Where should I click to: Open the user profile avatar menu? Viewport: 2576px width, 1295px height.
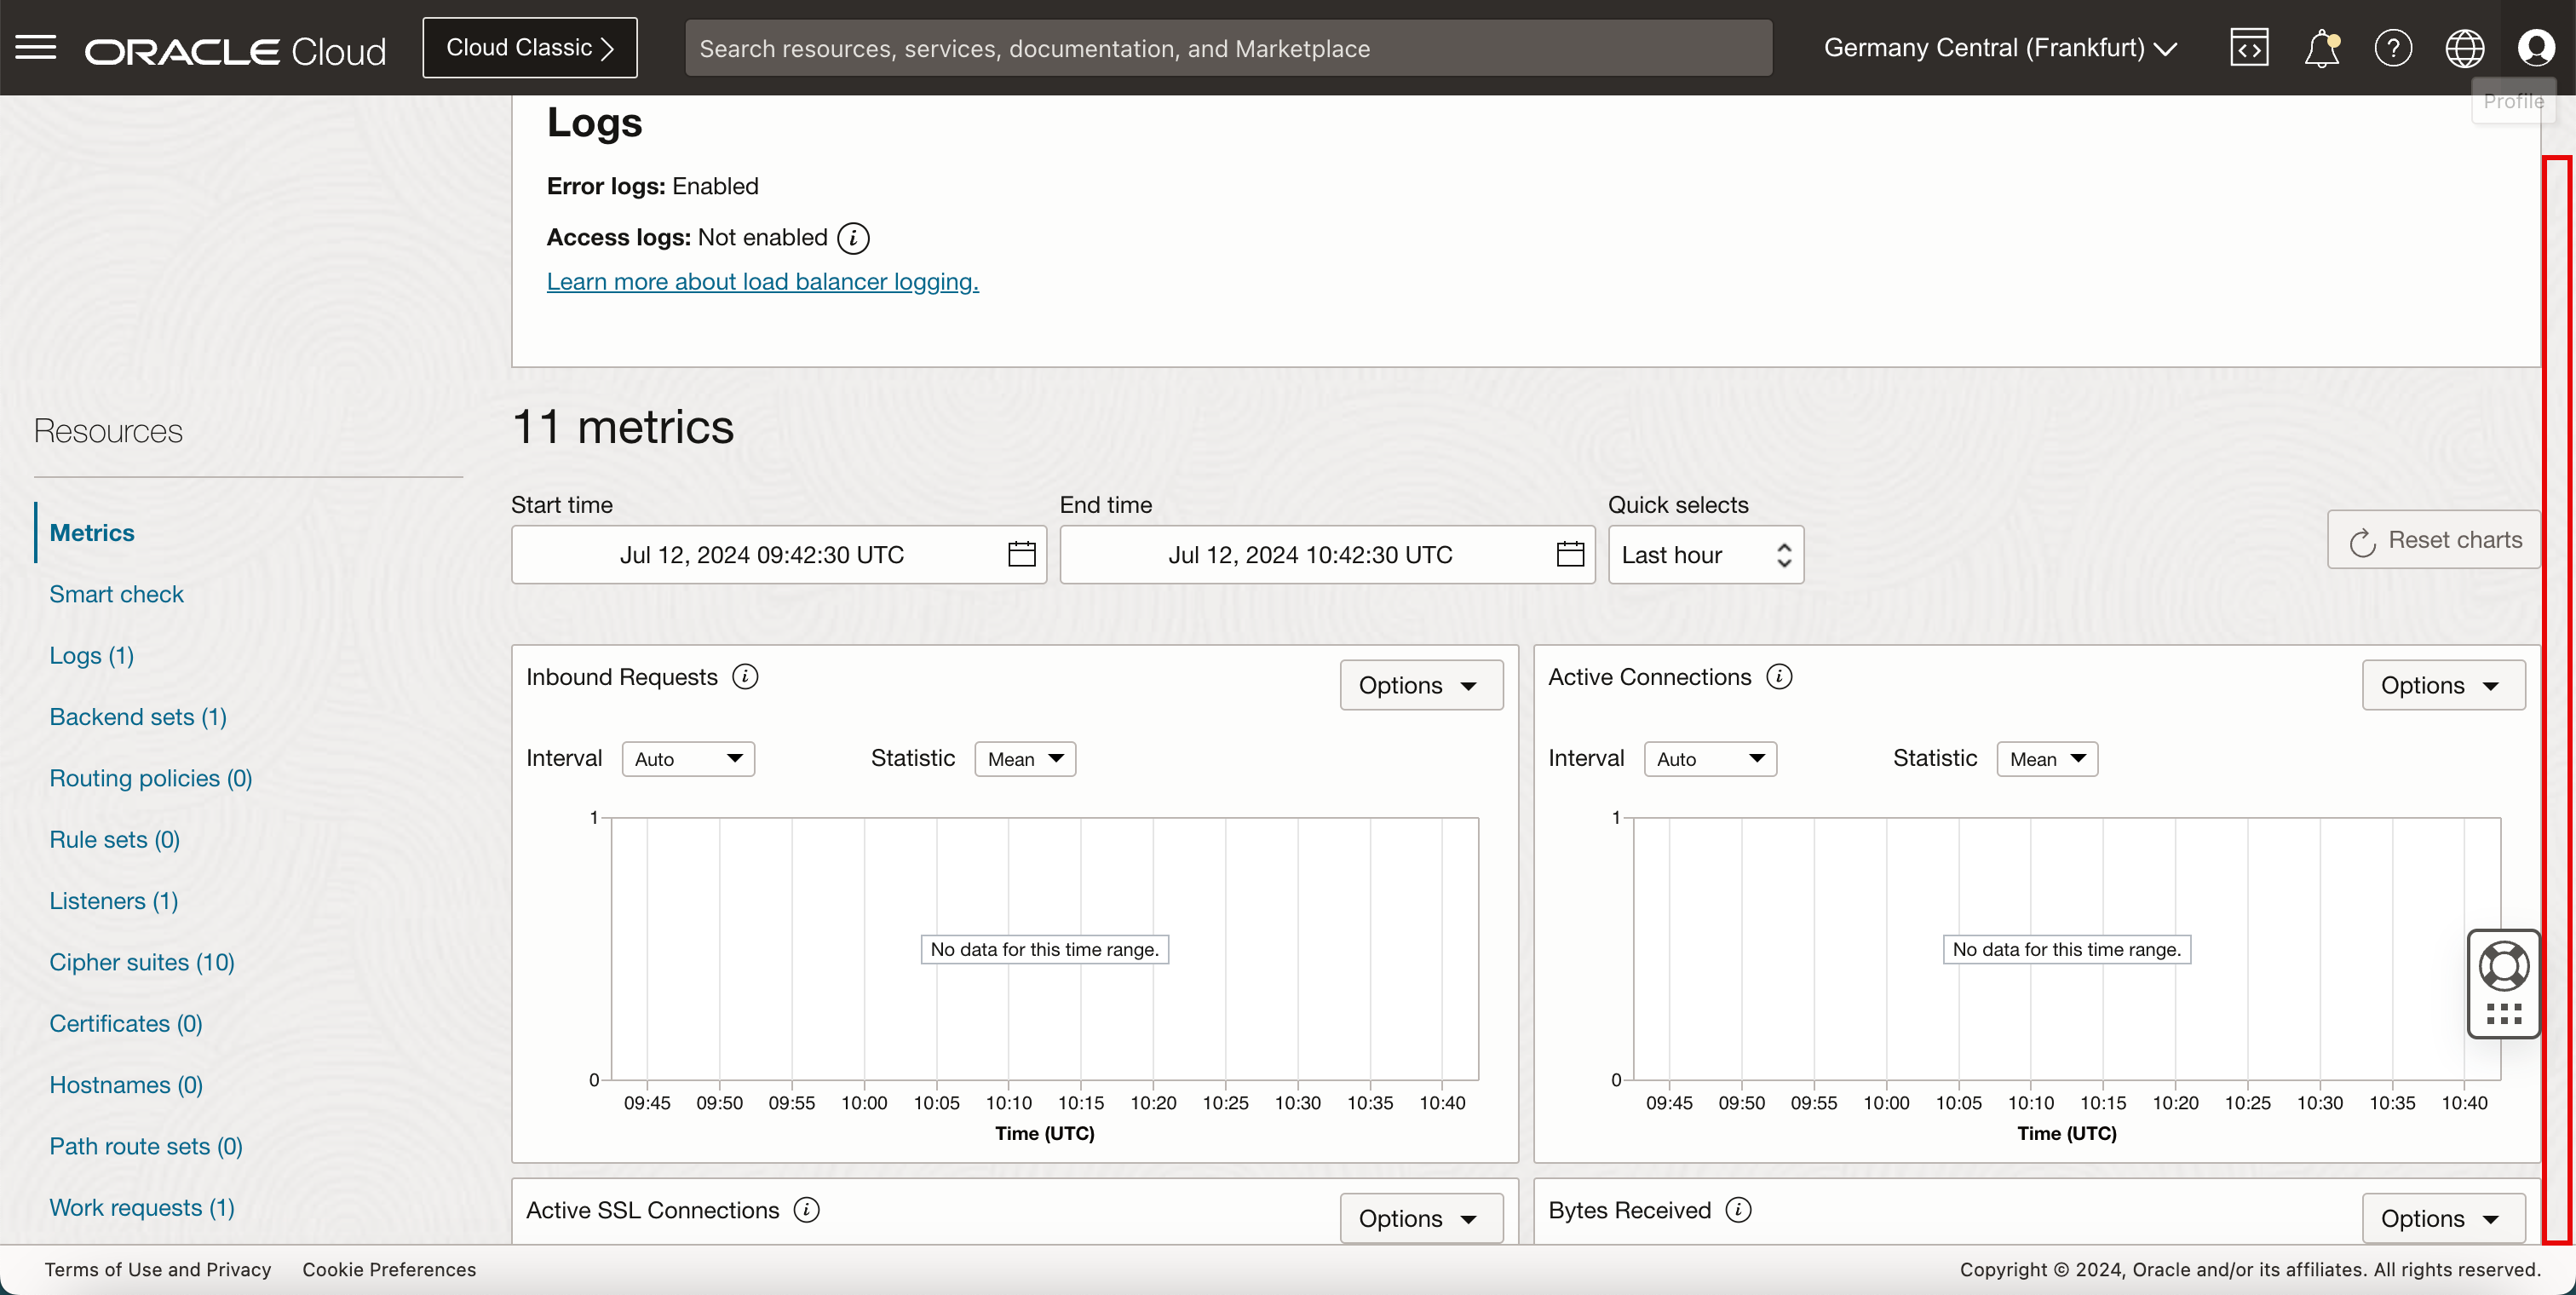(x=2535, y=48)
